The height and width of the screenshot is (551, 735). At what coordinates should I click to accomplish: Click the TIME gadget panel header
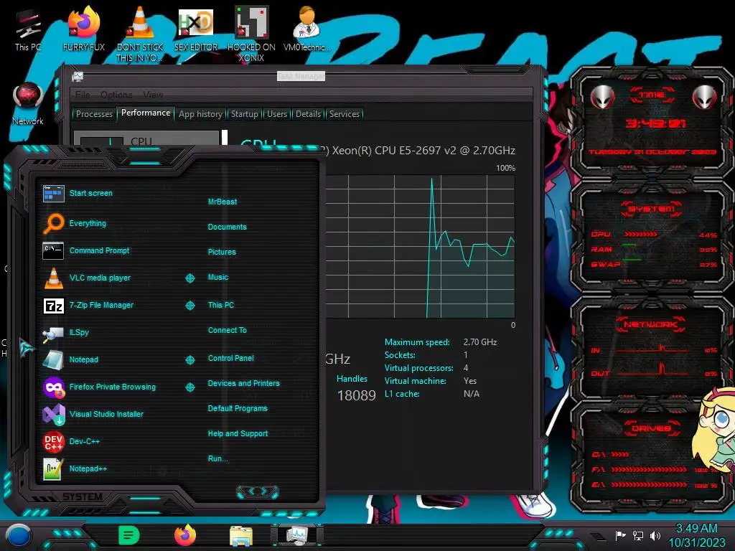pyautogui.click(x=651, y=95)
